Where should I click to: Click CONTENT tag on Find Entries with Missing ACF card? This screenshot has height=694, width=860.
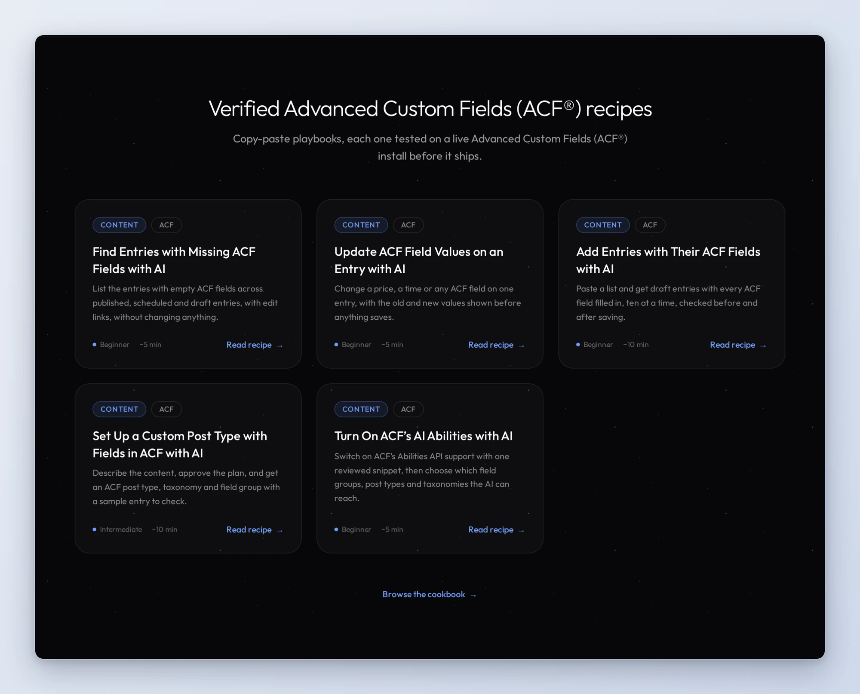[x=120, y=225]
